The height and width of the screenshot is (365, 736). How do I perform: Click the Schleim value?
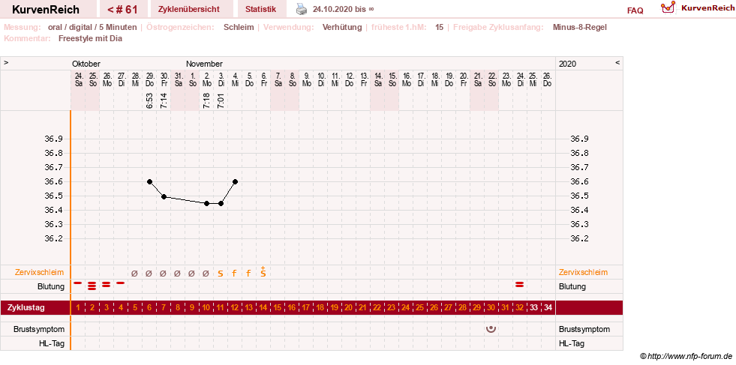point(239,27)
